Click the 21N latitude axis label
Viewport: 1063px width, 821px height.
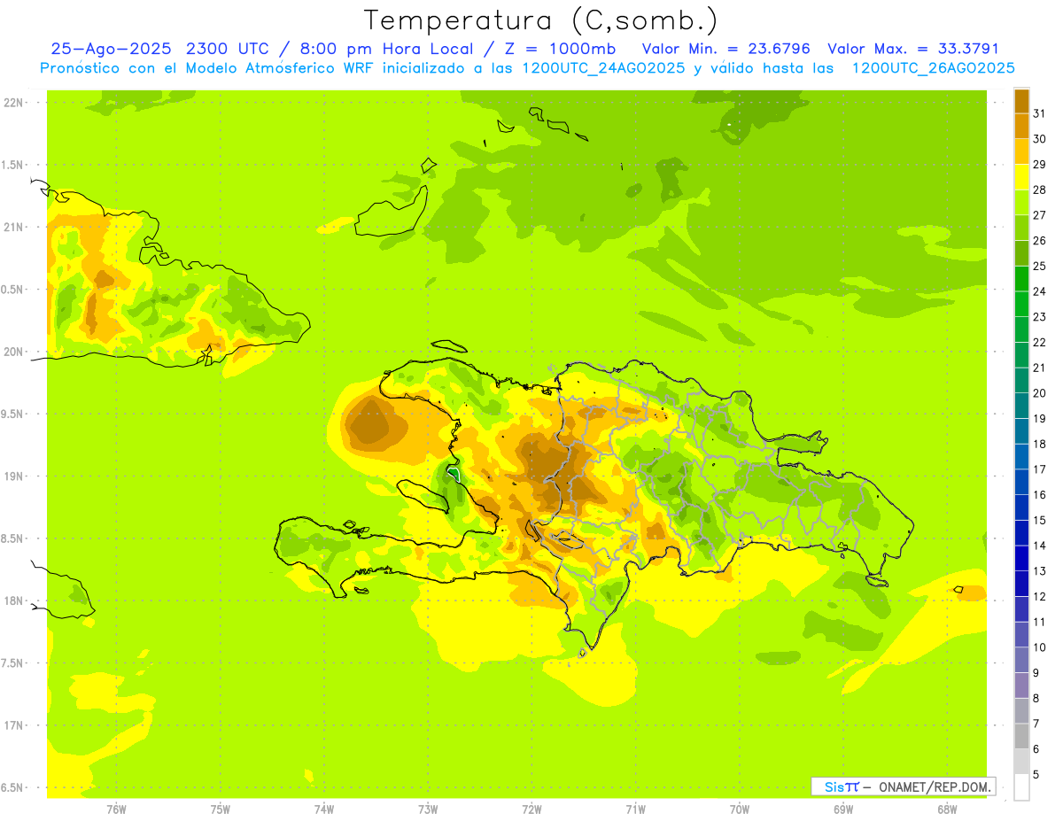(x=12, y=227)
